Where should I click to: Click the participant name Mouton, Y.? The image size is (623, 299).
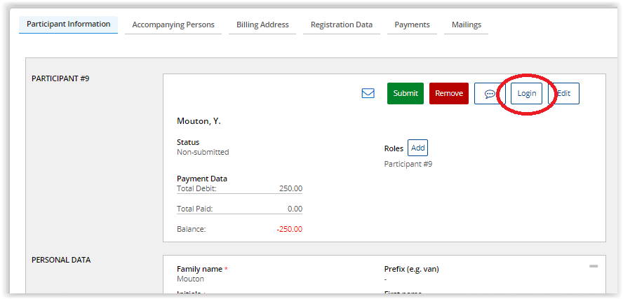click(x=199, y=121)
